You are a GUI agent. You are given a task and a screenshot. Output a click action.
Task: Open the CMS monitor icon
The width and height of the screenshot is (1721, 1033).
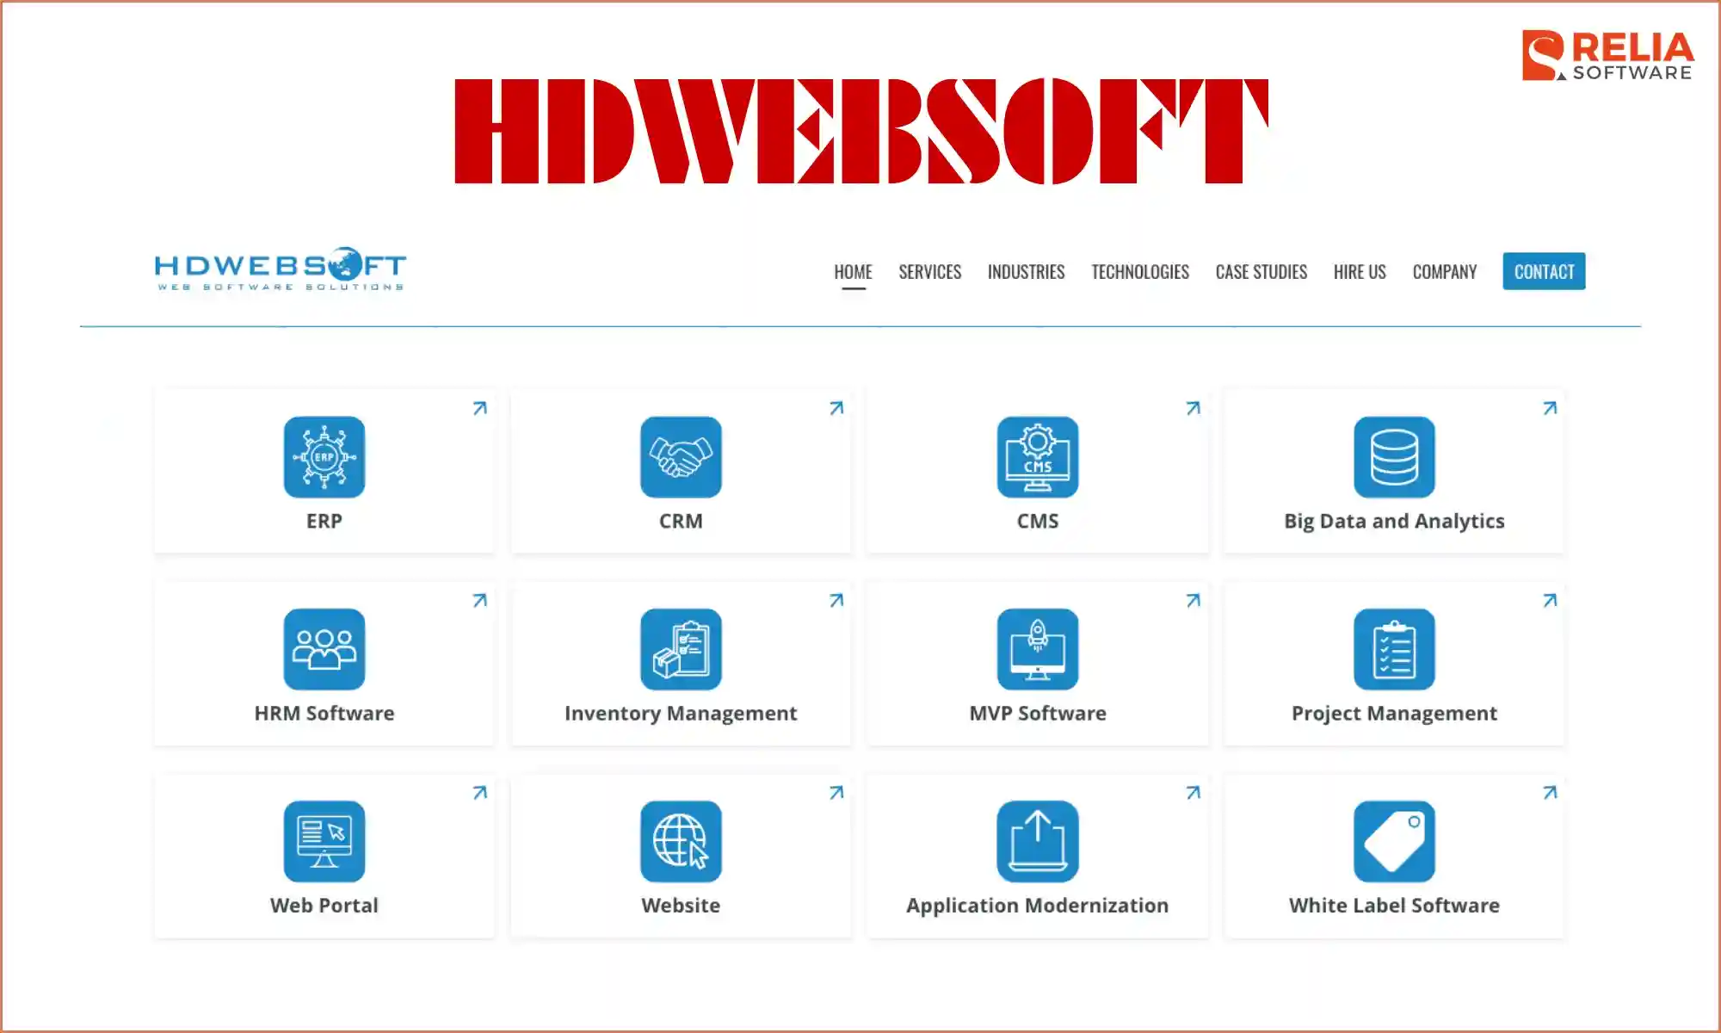pyautogui.click(x=1037, y=457)
